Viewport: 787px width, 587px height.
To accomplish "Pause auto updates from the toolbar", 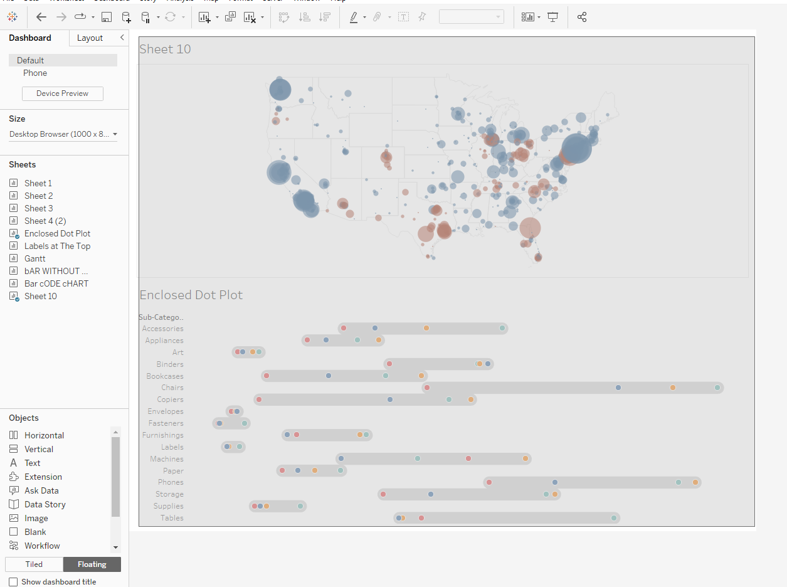I will click(x=145, y=17).
